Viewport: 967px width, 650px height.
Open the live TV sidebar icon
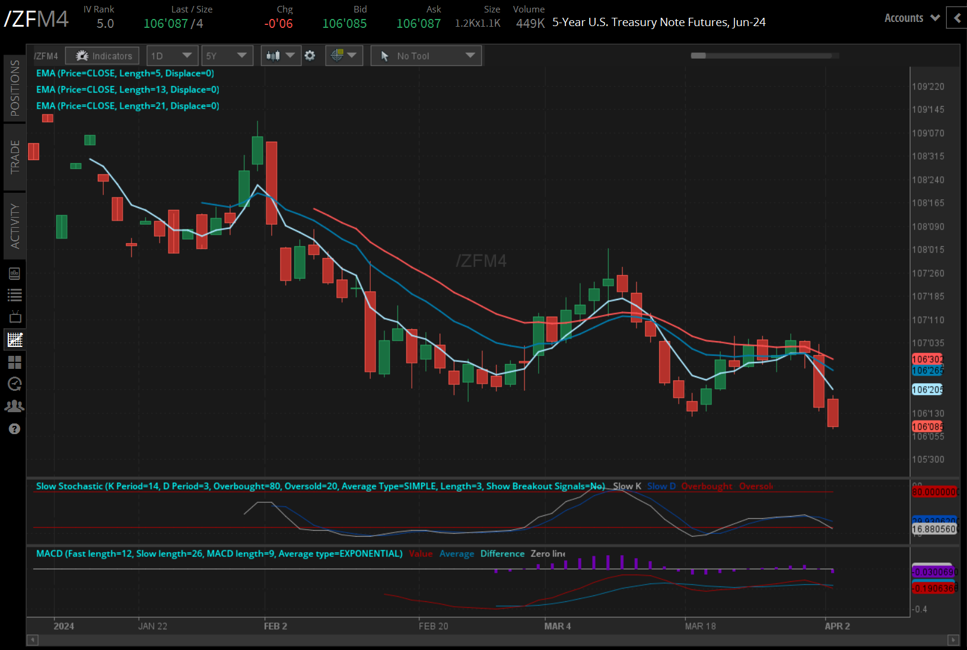coord(15,317)
